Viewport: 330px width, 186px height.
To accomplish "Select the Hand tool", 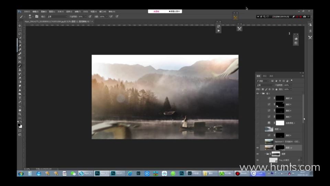I will pos(20,110).
